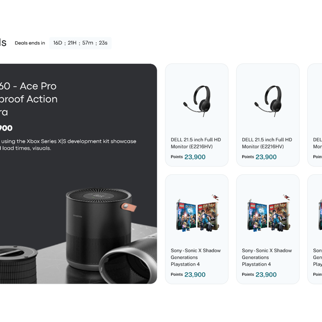Image resolution: width=322 pixels, height=322 pixels.
Task: Click the 23,900 points price on the first DELL card
Action: point(195,157)
